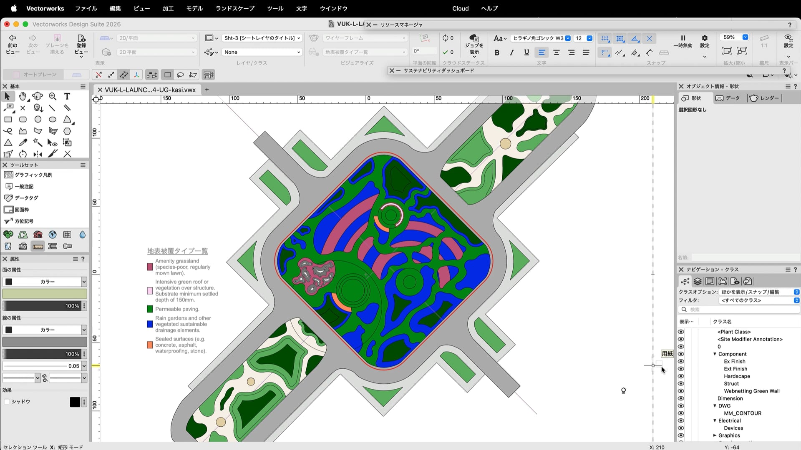Enable the シャドウ checkbox
This screenshot has height=450, width=801.
pos(7,402)
